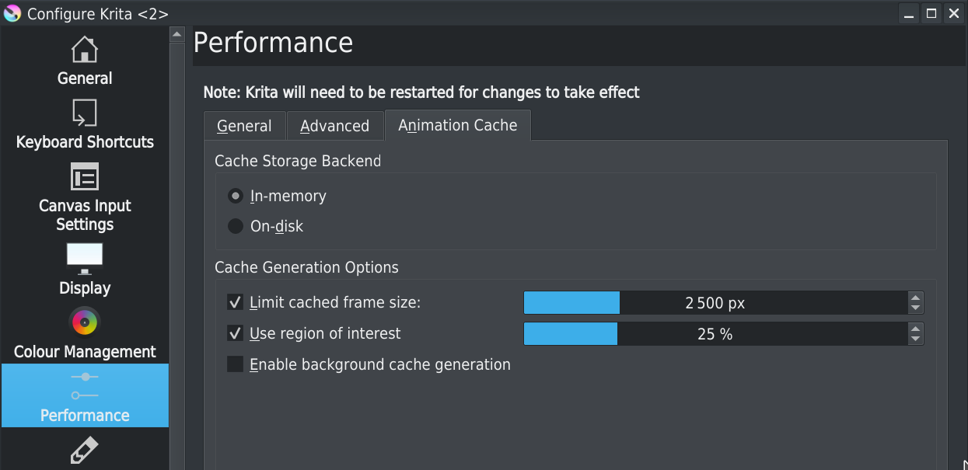Viewport: 968px width, 470px height.
Task: Select the Performance sliders icon
Action: tap(84, 385)
